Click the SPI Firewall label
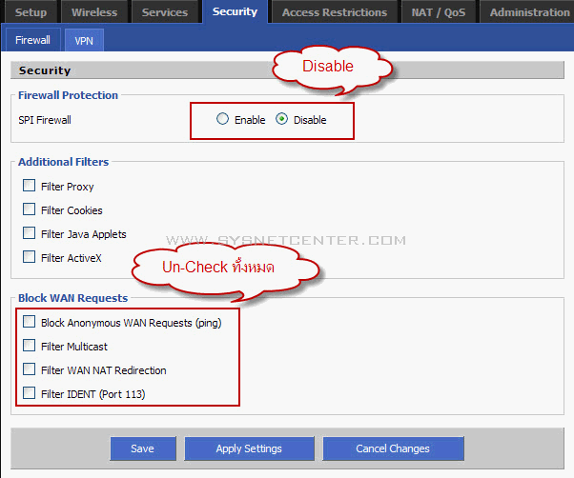The width and height of the screenshot is (574, 478). click(x=45, y=120)
